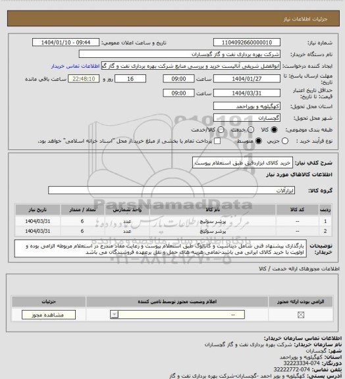The image size is (345, 379).
Task: Select the کالا radio button
Action: [274, 130]
